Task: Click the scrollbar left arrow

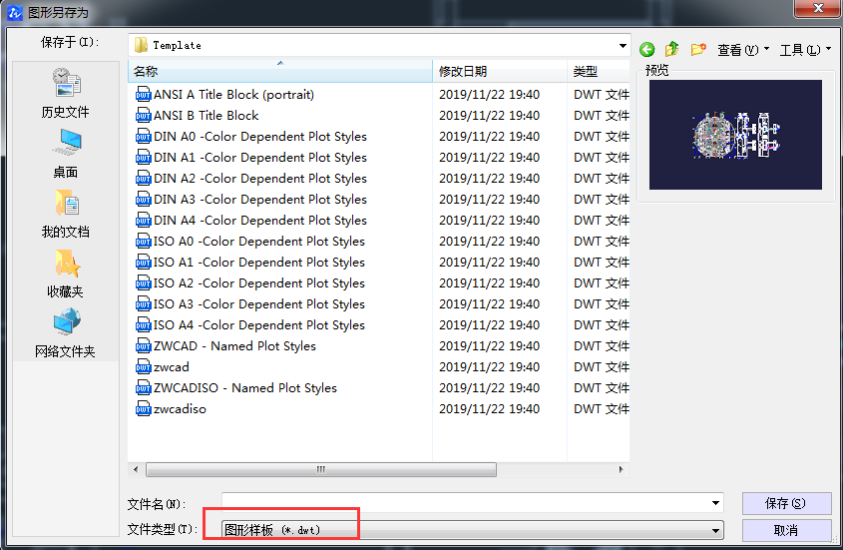Action: pyautogui.click(x=136, y=470)
